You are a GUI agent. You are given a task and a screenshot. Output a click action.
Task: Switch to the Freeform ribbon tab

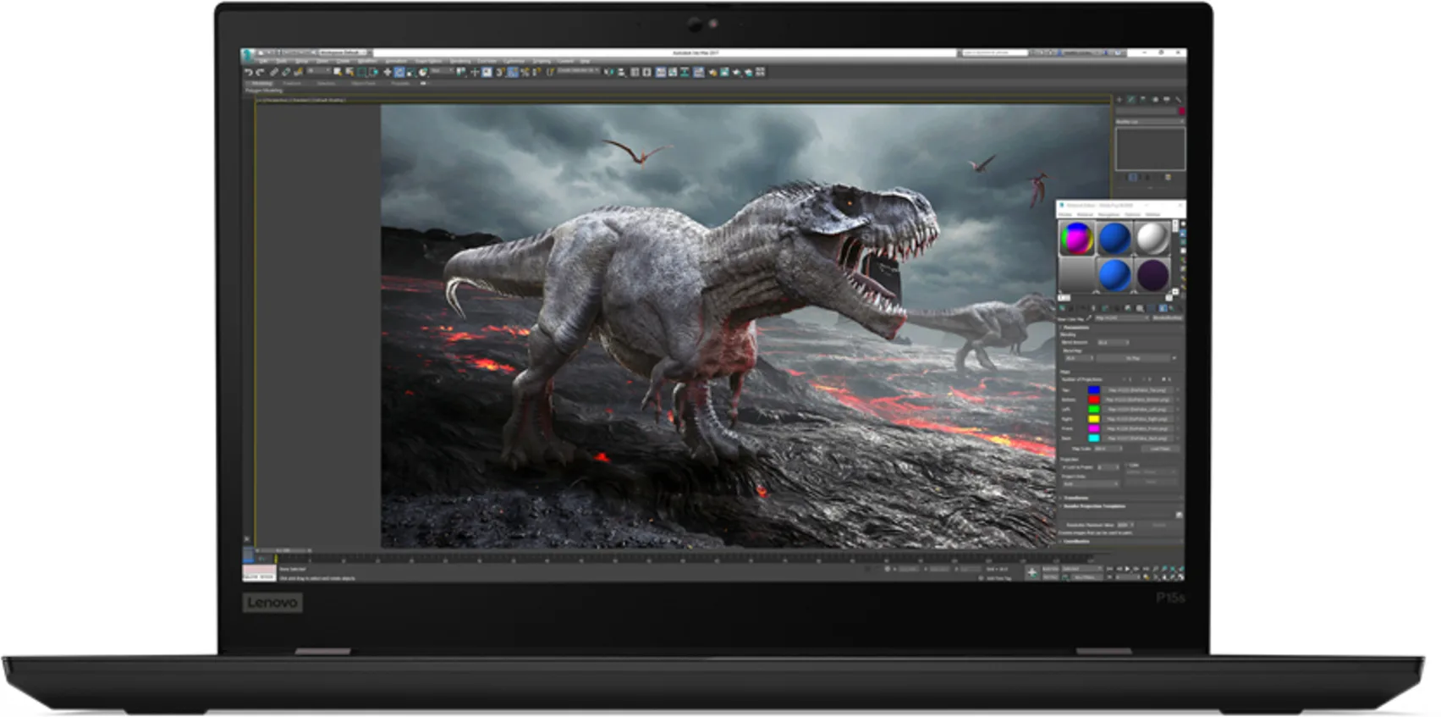pos(292,83)
